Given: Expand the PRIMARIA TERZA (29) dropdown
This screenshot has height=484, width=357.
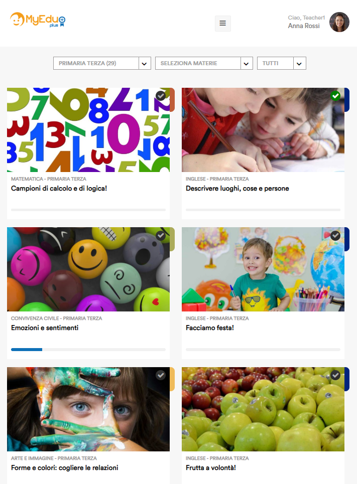Looking at the screenshot, I should (102, 63).
